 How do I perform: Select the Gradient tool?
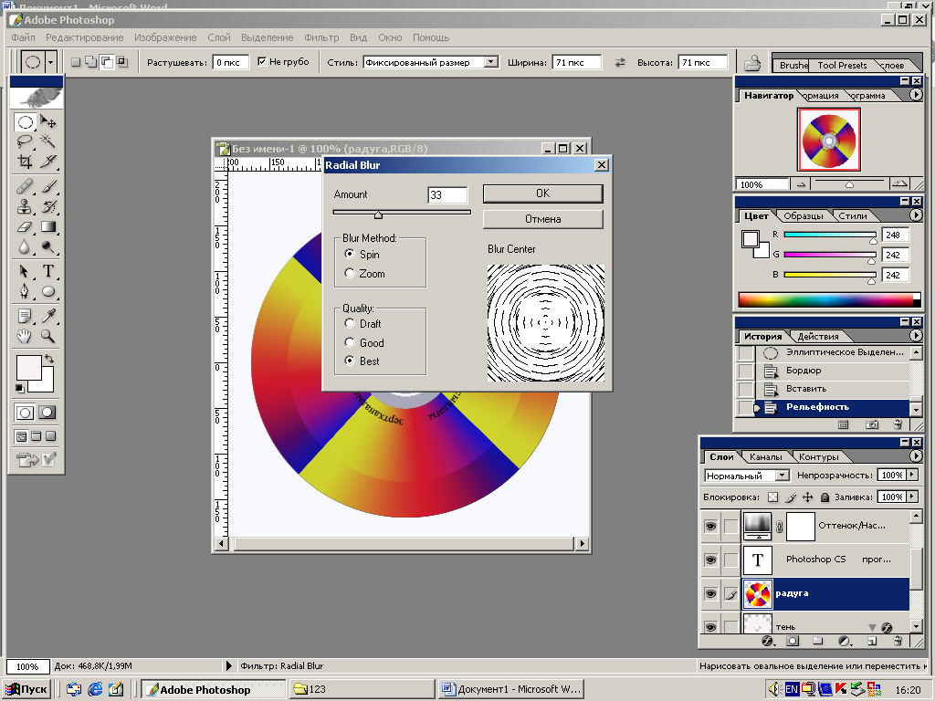coord(48,226)
